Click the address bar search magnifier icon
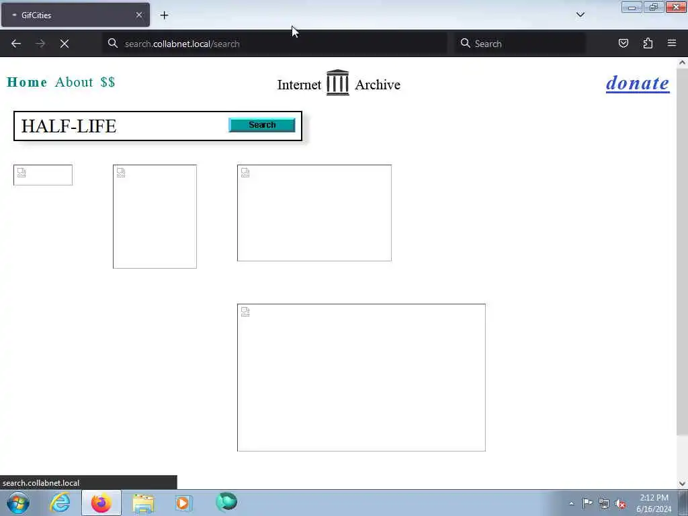 pos(113,43)
